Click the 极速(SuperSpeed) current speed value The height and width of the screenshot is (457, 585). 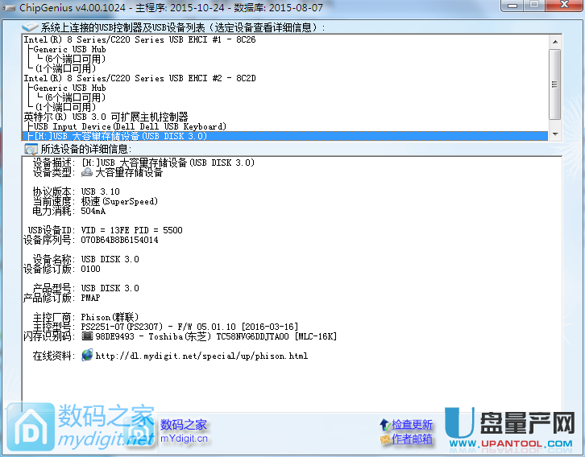coord(119,201)
